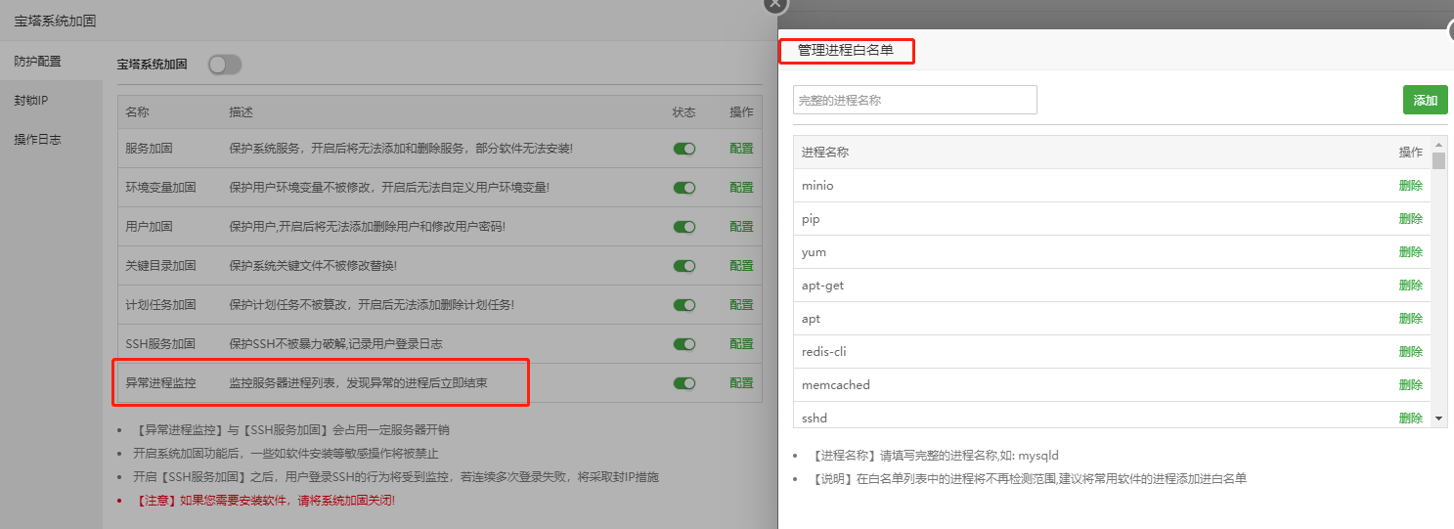Image resolution: width=1454 pixels, height=529 pixels.
Task: Toggle 异常进程监控 status switch
Action: 684,383
